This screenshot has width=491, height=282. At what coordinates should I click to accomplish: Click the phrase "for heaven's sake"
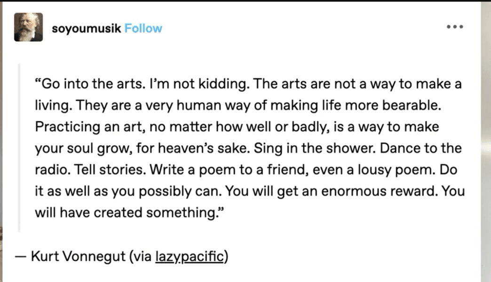pyautogui.click(x=192, y=149)
